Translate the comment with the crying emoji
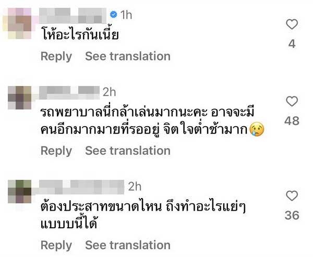 (128, 151)
